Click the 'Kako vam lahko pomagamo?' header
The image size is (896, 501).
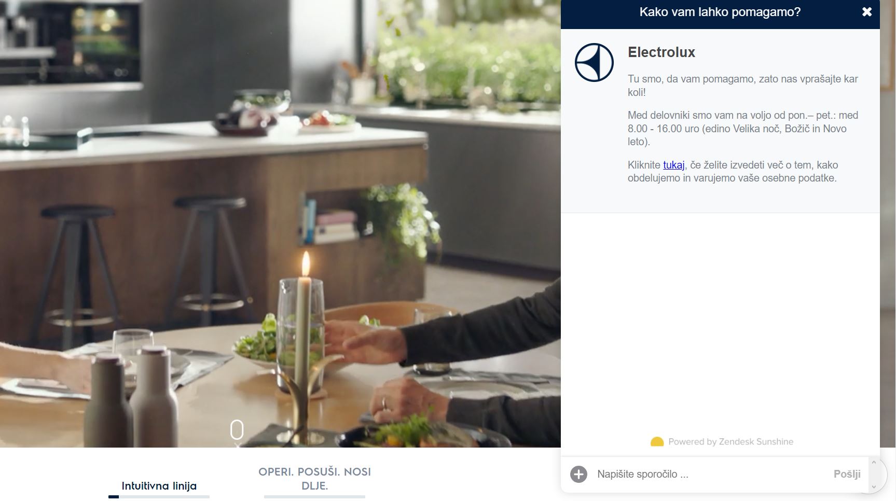[x=720, y=12]
